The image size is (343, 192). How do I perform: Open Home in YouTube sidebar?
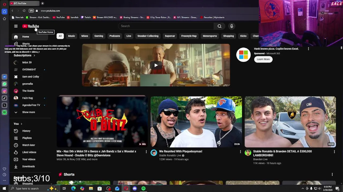[30, 37]
